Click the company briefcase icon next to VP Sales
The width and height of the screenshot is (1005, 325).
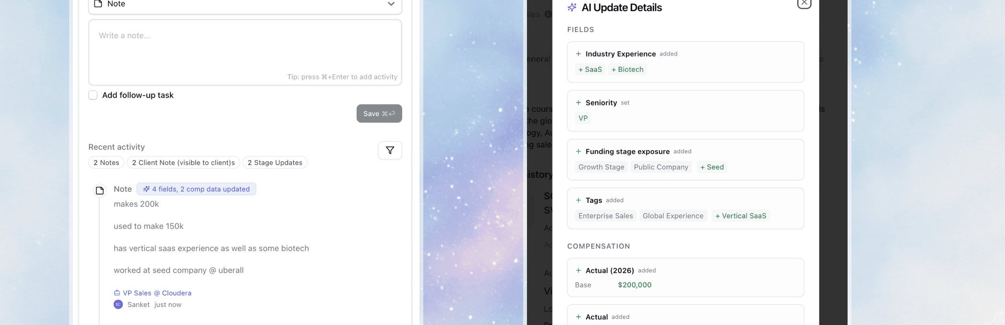(117, 292)
